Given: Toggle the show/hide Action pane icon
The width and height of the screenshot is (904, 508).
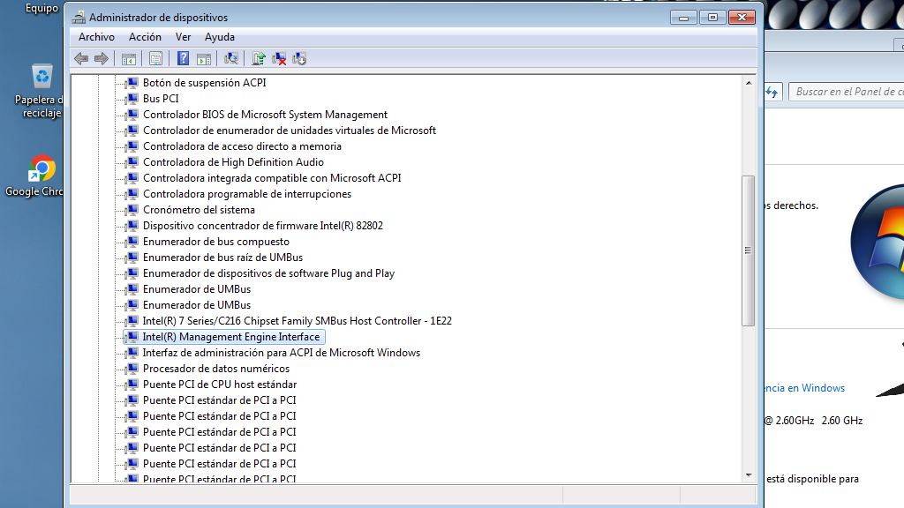Looking at the screenshot, I should click(204, 58).
